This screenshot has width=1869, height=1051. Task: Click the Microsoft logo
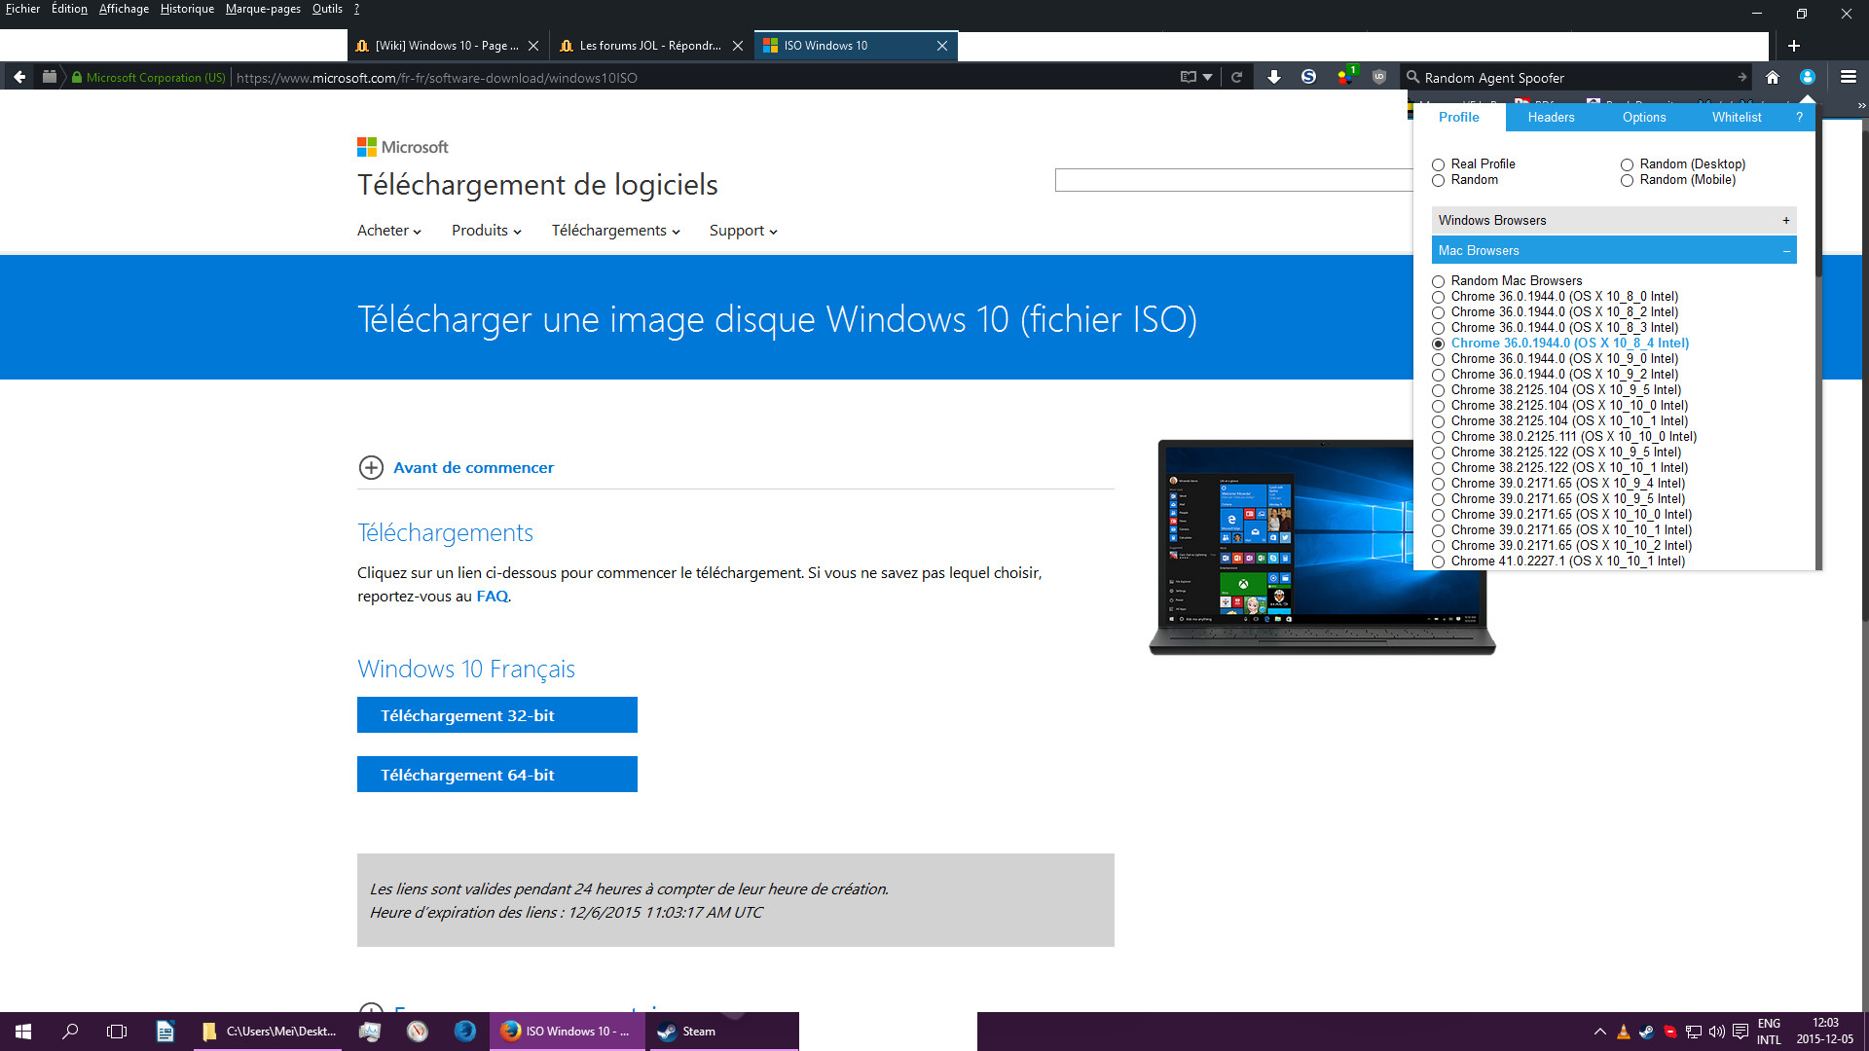(402, 147)
